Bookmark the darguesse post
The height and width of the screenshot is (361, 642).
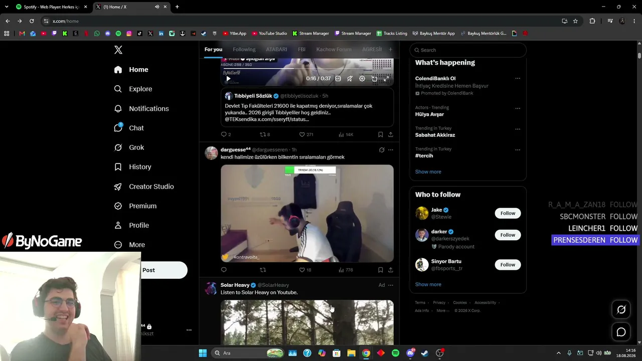pyautogui.click(x=380, y=270)
